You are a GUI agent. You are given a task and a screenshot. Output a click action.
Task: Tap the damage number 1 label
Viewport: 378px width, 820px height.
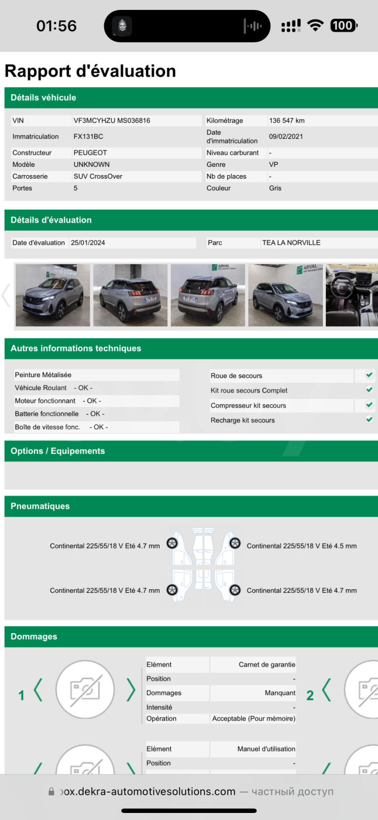coord(22,695)
